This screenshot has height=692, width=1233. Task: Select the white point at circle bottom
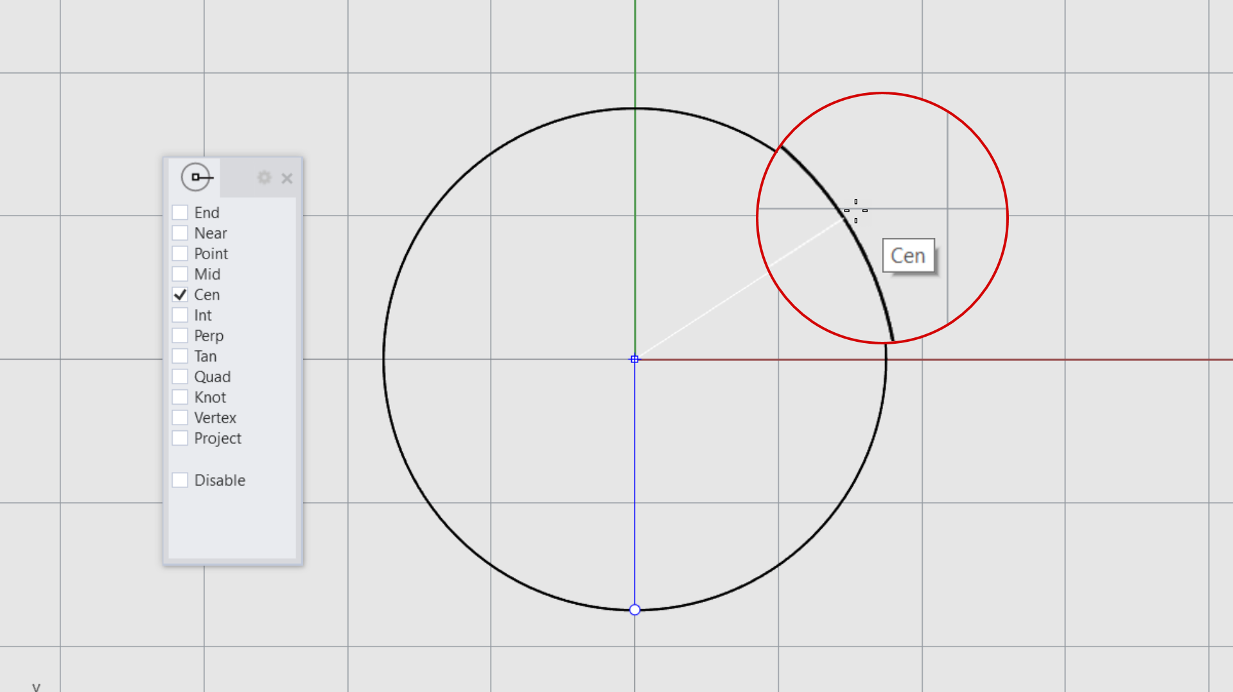634,610
